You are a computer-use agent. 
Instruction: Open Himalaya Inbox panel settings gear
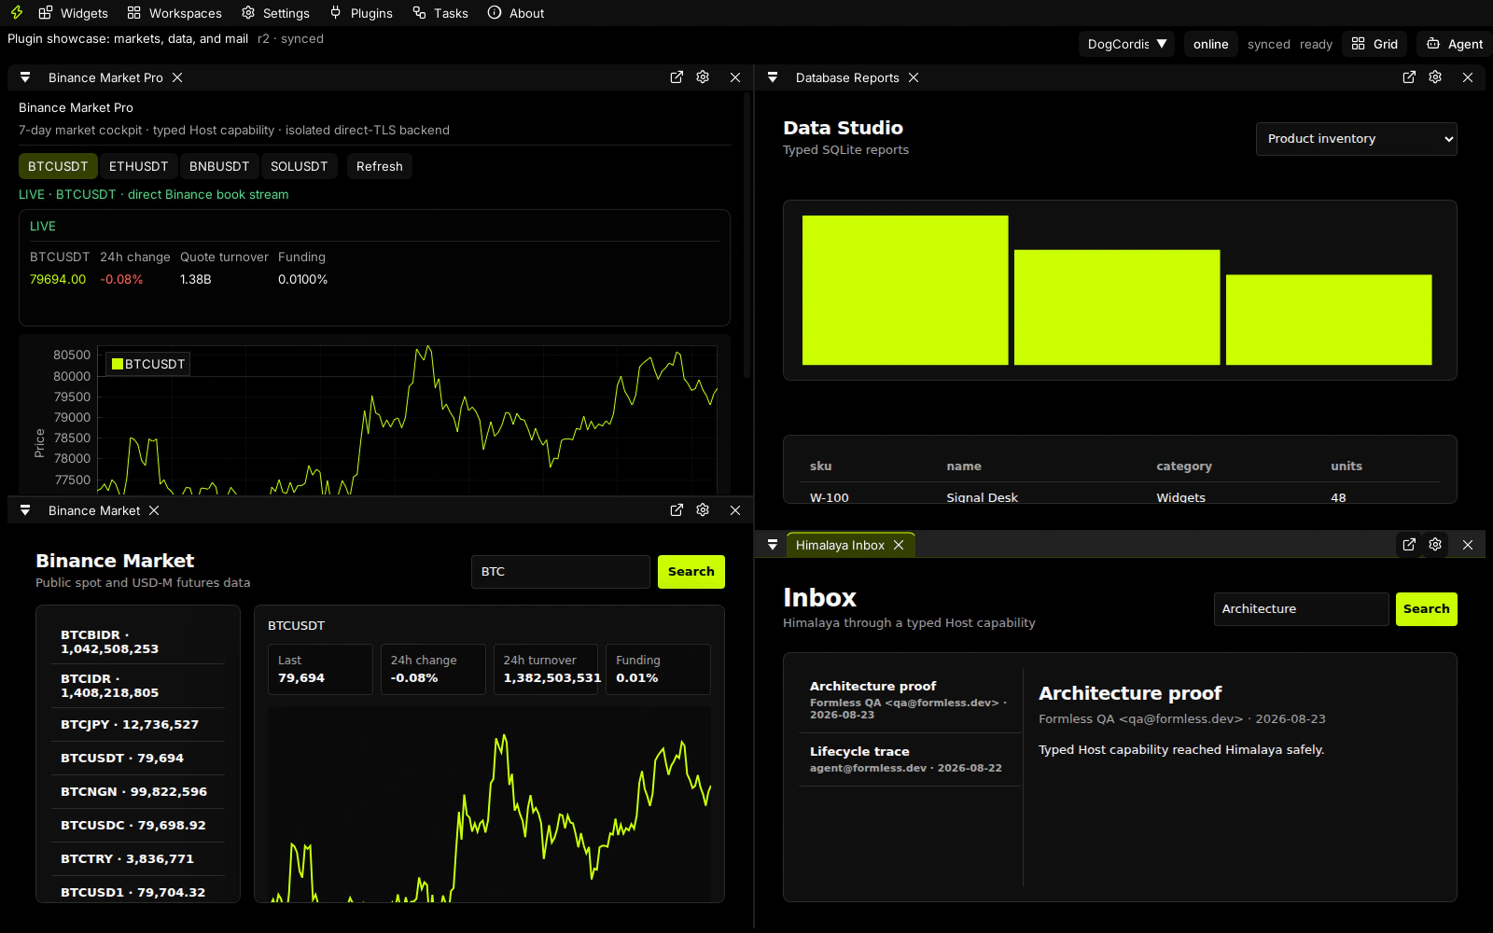coord(1435,544)
